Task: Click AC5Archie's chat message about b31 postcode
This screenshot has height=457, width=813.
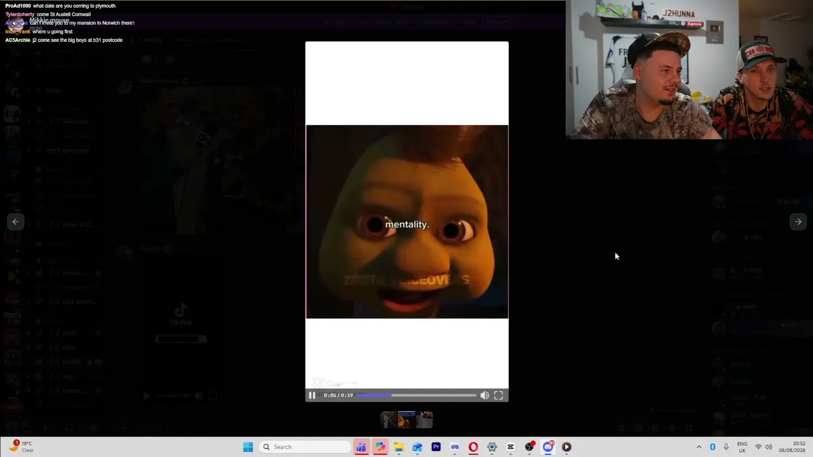Action: pyautogui.click(x=64, y=40)
